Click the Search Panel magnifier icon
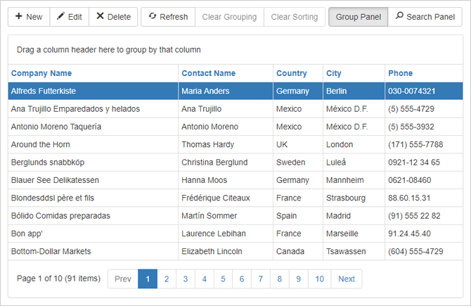 (399, 16)
